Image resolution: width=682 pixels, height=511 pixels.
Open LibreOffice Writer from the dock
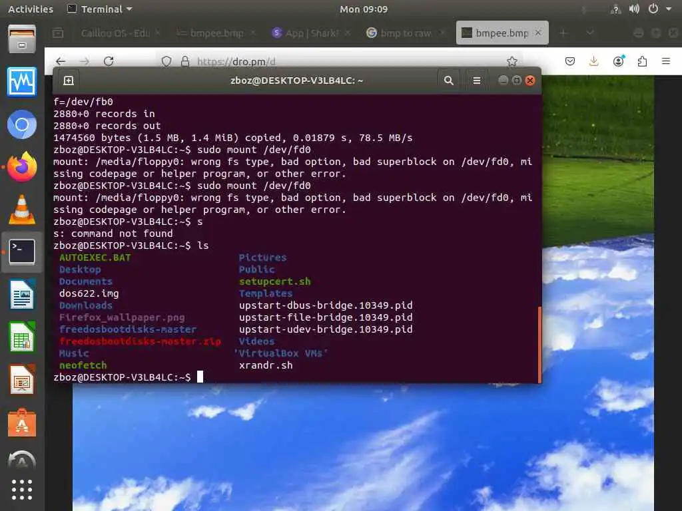pyautogui.click(x=22, y=294)
